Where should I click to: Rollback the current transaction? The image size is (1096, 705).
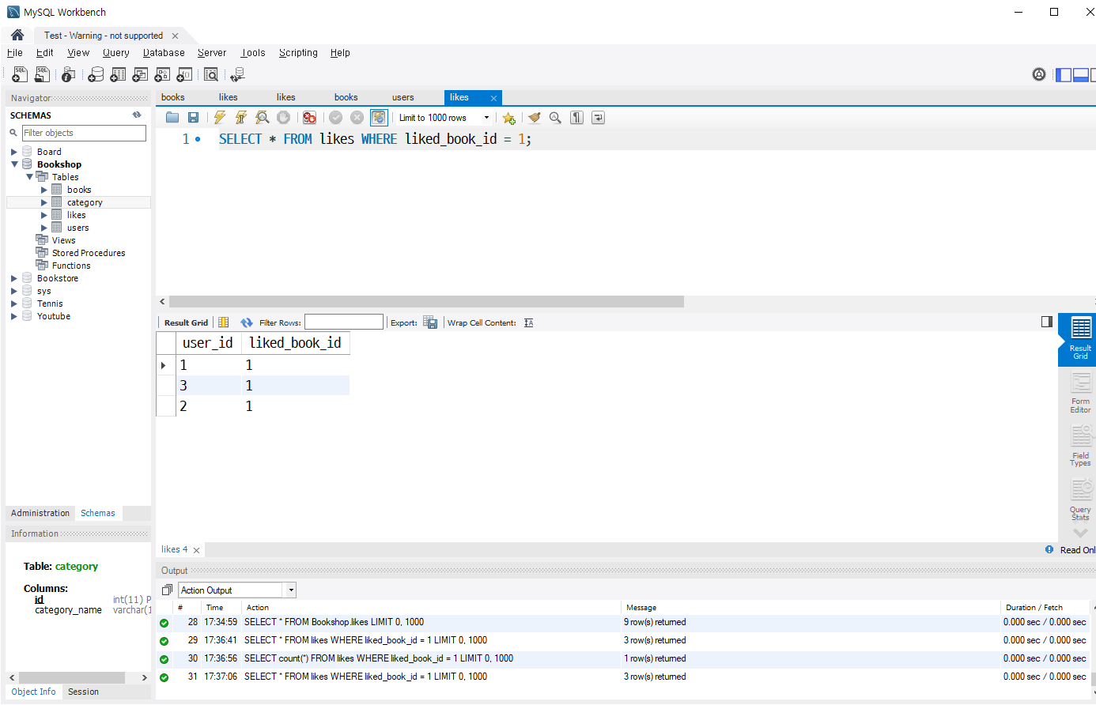(x=357, y=118)
